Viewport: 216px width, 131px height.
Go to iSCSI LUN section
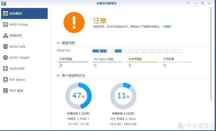[24, 47]
